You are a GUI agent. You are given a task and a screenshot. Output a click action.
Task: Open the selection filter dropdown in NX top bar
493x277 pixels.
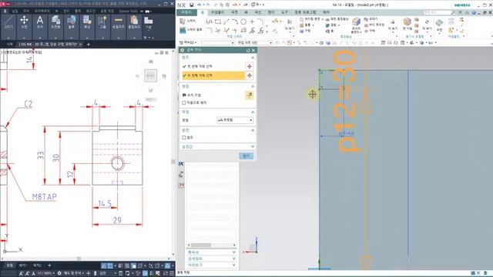218,43
